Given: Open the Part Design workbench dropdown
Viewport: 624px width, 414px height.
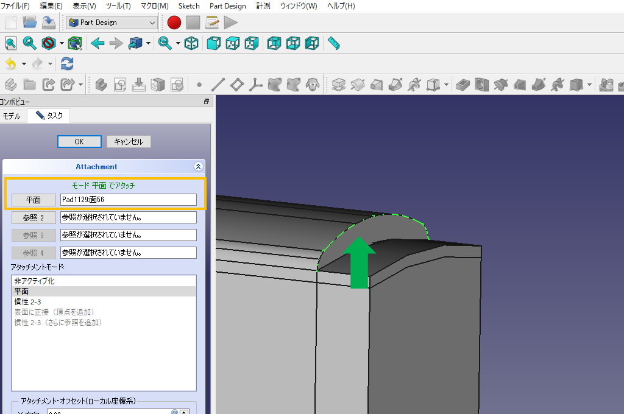Looking at the screenshot, I should [x=112, y=23].
